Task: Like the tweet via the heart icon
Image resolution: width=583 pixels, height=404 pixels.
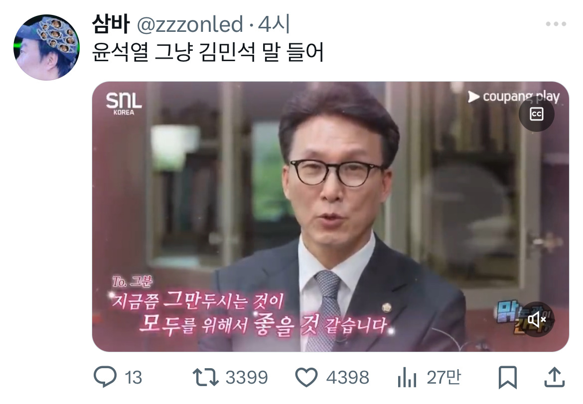Action: [306, 377]
